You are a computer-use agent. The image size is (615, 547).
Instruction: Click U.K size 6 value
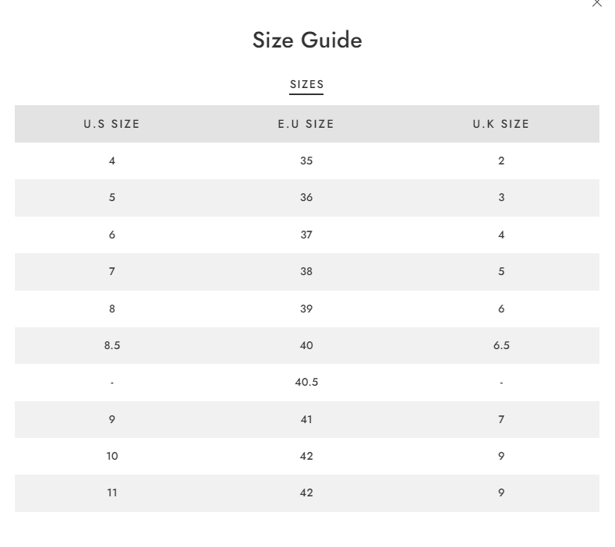[501, 309]
